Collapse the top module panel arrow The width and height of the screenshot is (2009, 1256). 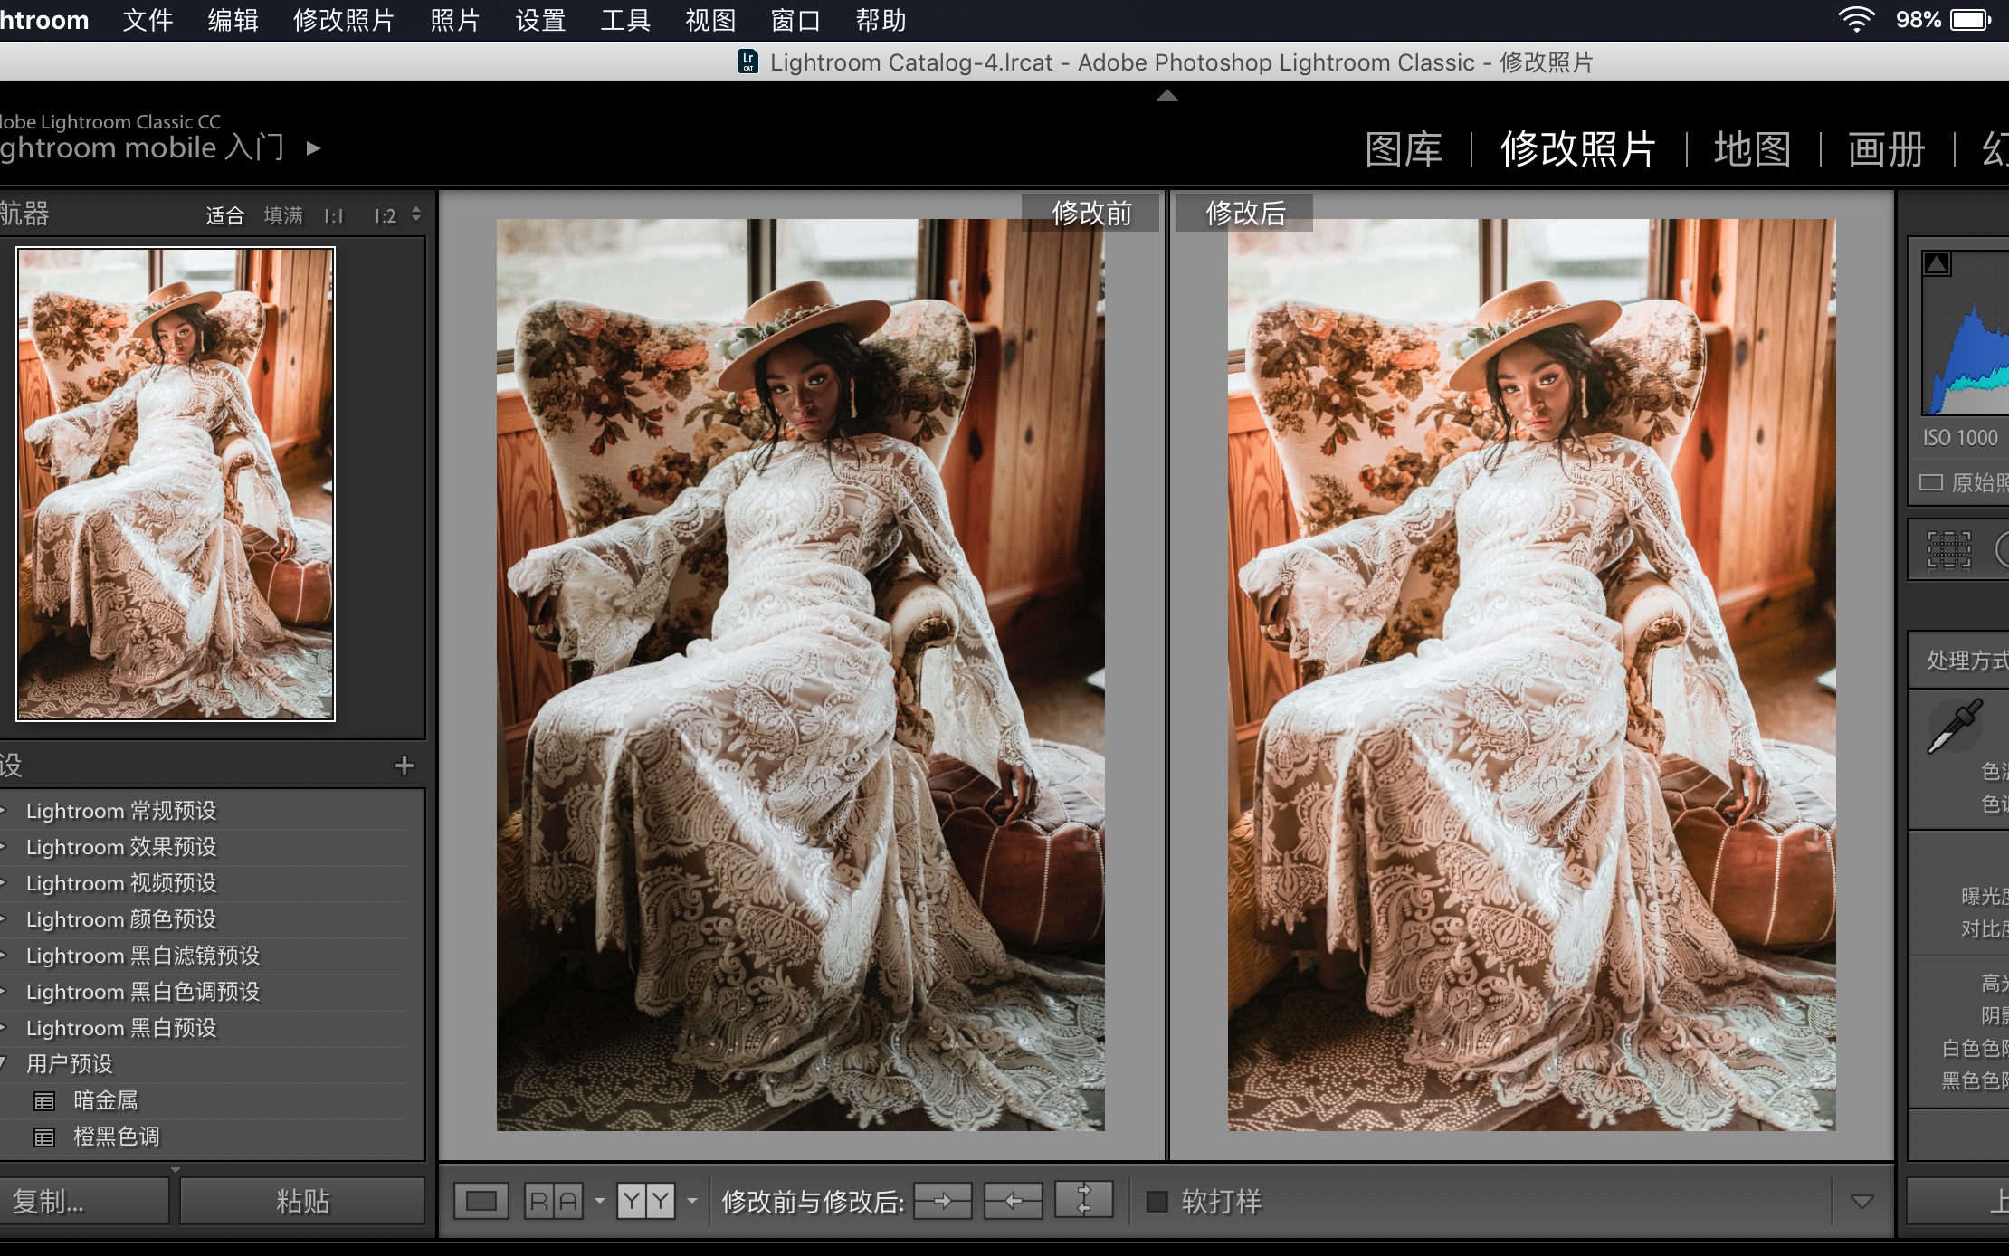click(x=1167, y=96)
